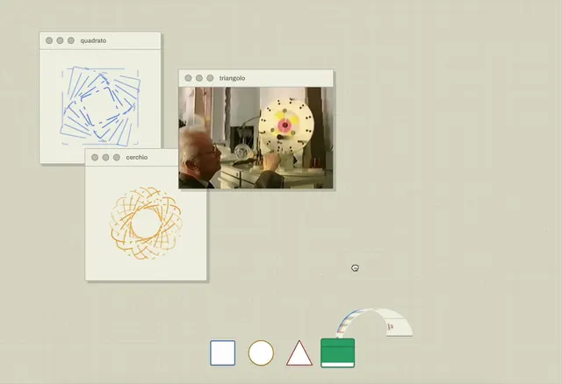Image resolution: width=562 pixels, height=384 pixels.
Task: Click rightmost gray circle button in quadrato window
Action: [x=71, y=40]
